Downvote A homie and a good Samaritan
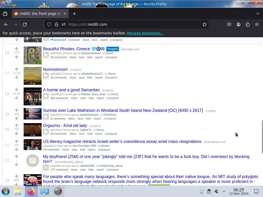The image size is (263, 197). pos(16,98)
